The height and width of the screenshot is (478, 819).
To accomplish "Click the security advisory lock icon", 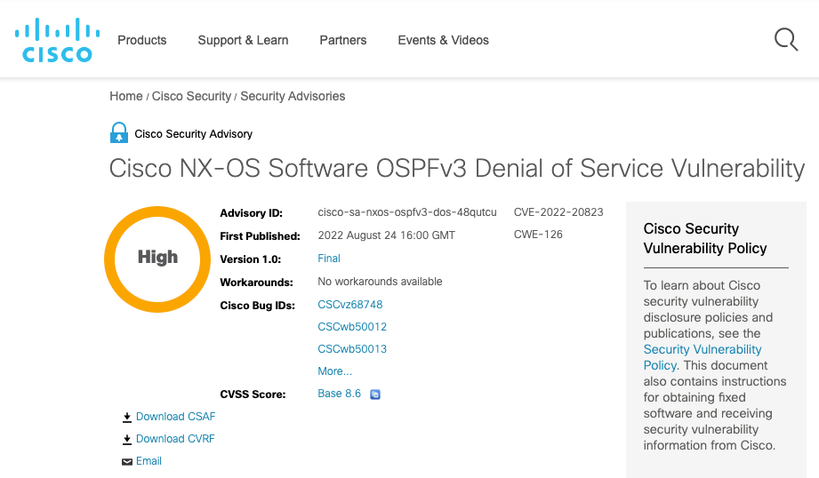I will pyautogui.click(x=119, y=133).
